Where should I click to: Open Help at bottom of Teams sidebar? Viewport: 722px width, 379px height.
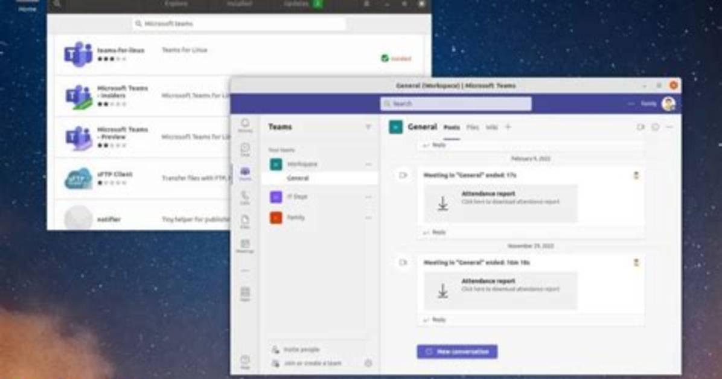245,362
